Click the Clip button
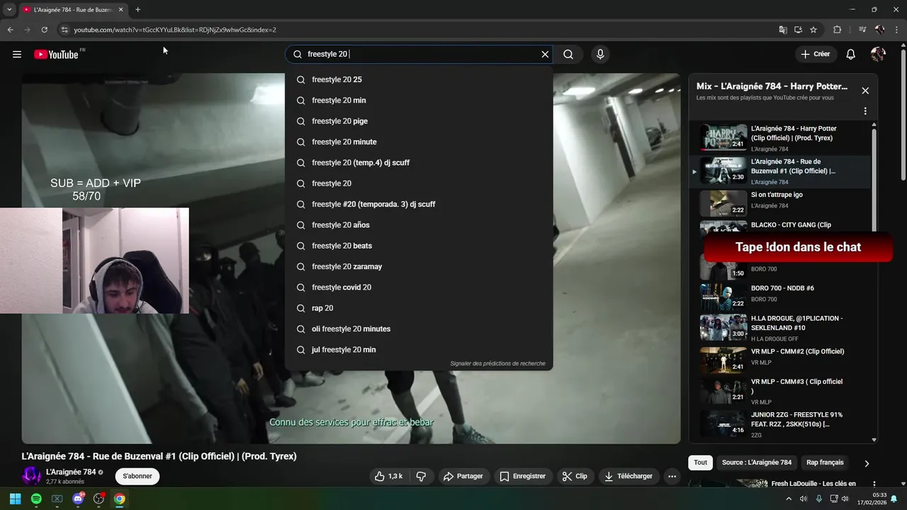The image size is (907, 510). pyautogui.click(x=575, y=477)
